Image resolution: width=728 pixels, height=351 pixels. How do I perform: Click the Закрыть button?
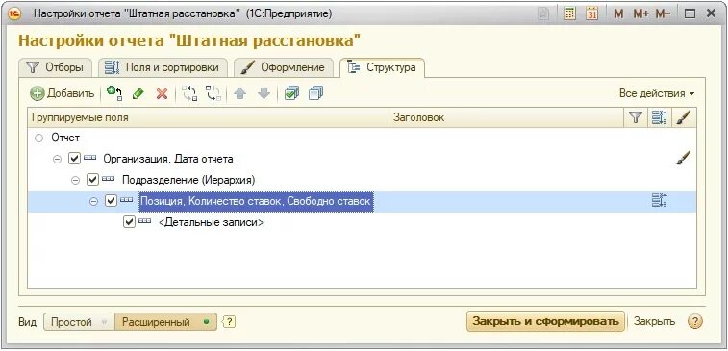click(655, 321)
